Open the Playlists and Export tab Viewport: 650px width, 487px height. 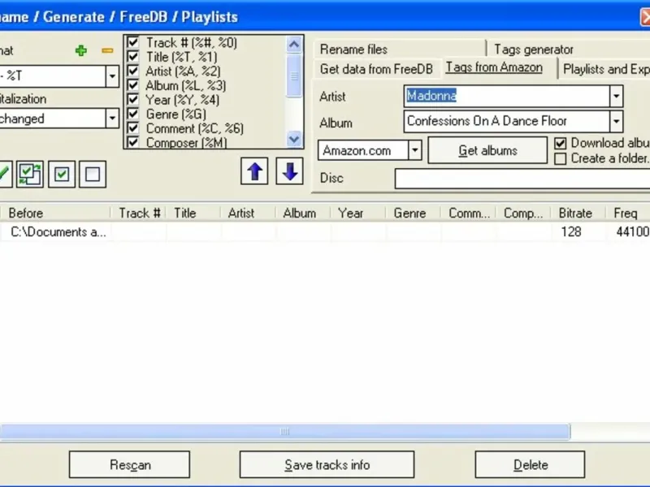[x=606, y=69]
